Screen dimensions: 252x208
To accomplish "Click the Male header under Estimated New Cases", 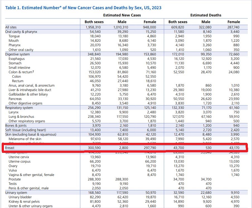I will (122, 22).
